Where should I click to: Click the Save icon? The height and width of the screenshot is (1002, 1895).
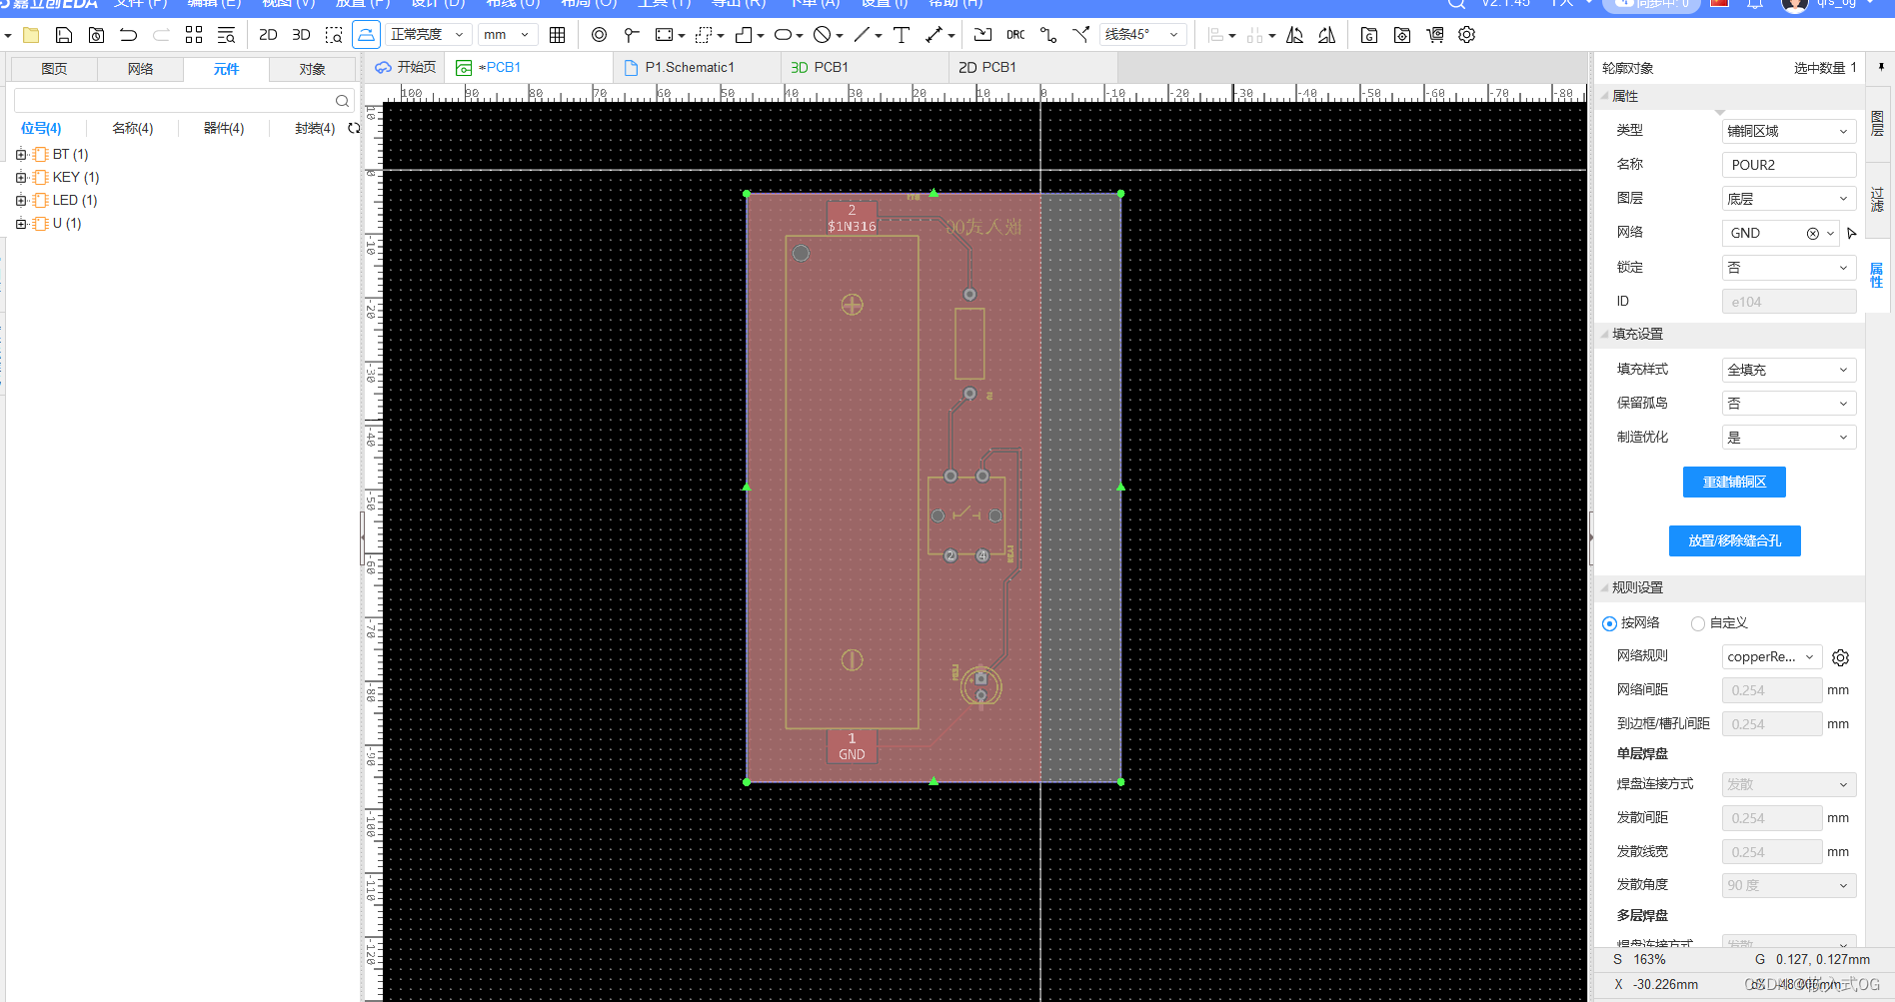(x=64, y=35)
